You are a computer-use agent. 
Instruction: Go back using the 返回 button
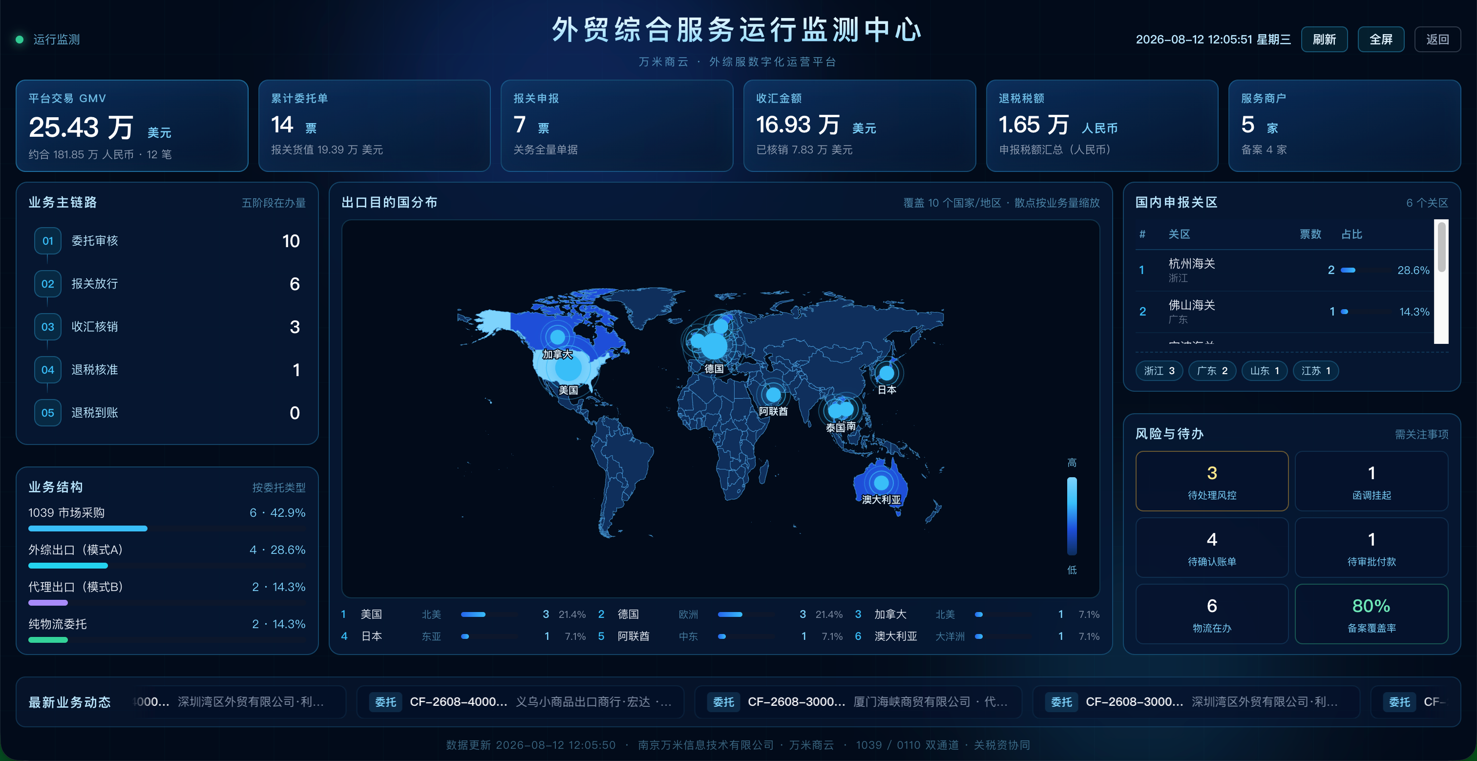pos(1437,40)
